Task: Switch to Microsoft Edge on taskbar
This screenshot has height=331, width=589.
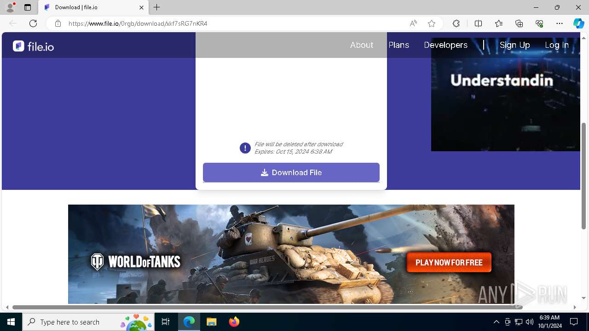Action: 189,322
